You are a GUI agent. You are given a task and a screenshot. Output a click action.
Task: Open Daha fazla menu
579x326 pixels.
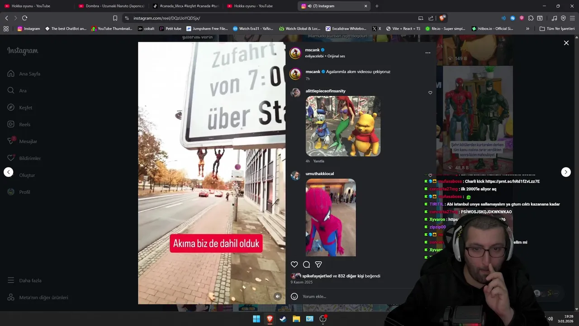click(24, 280)
